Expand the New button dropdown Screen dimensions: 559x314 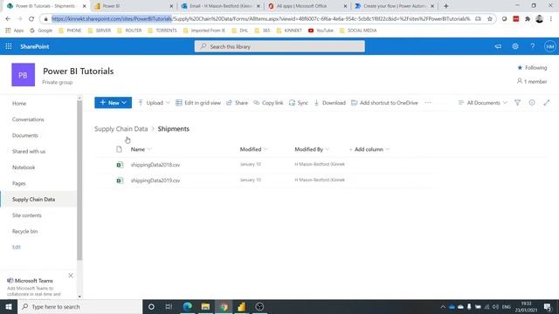pyautogui.click(x=124, y=103)
